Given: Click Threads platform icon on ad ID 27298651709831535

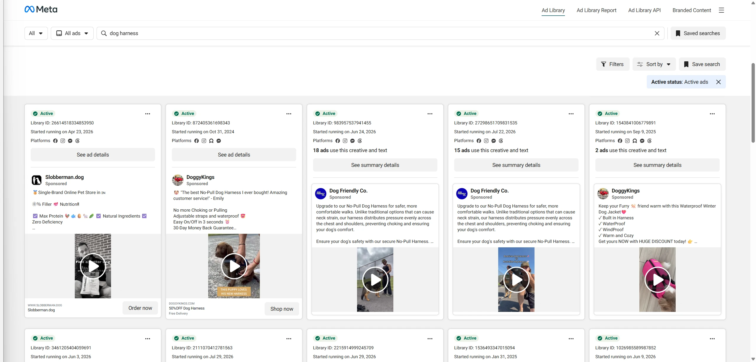Looking at the screenshot, I should pos(501,141).
